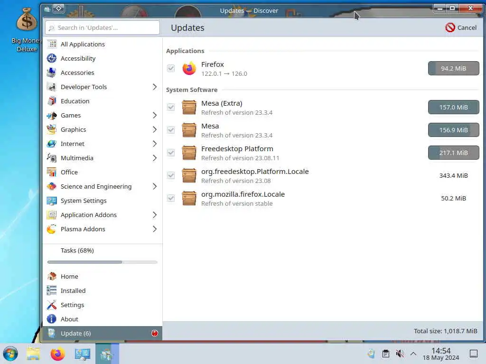
Task: Click the red update alert badge
Action: pos(155,333)
